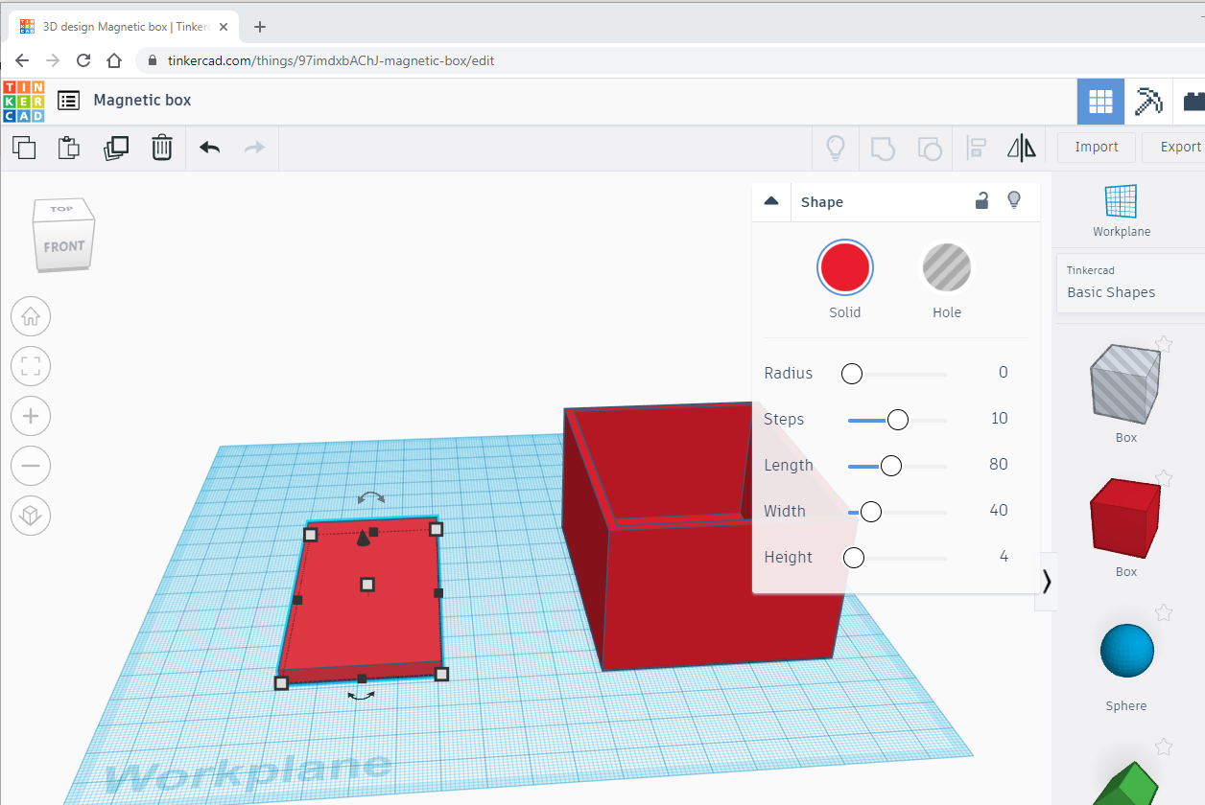
Task: Click the Mirror tool icon
Action: (x=1022, y=148)
